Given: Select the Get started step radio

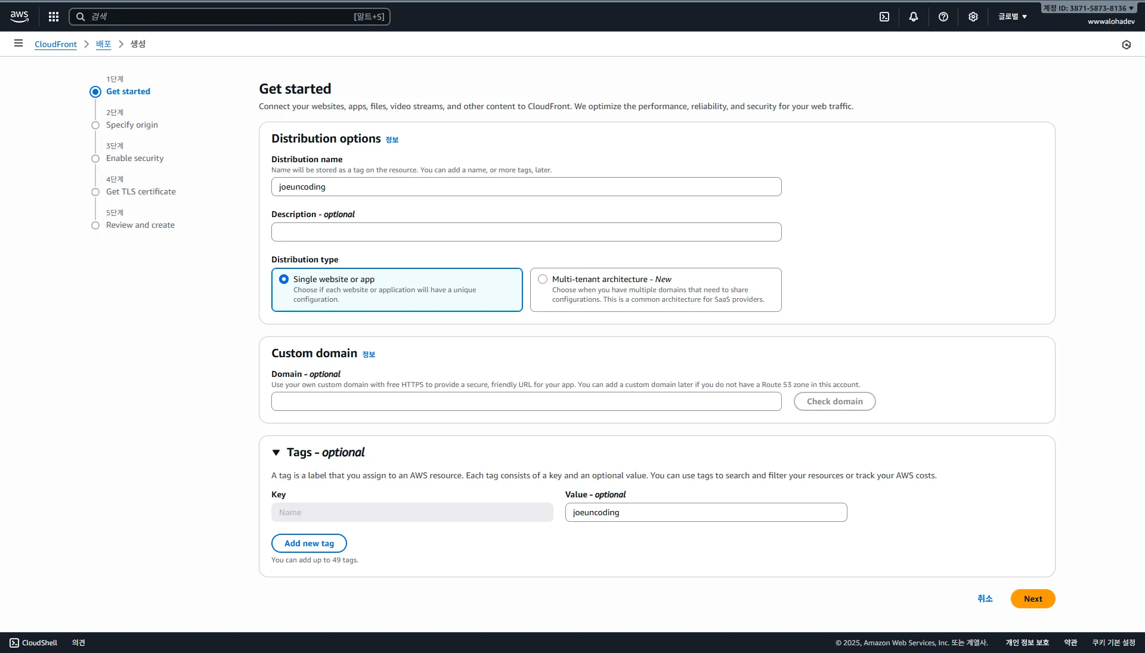Looking at the screenshot, I should (x=95, y=92).
